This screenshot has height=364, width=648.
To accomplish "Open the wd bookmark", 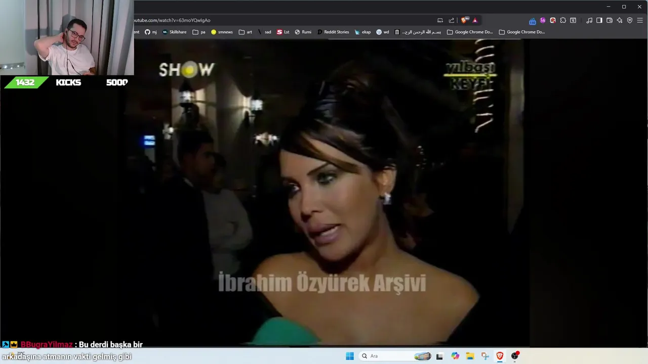I will point(383,32).
